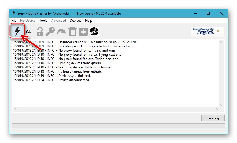This screenshot has width=237, height=143.
Task: Select log line 'Syncing devices from github'
Action: click(x=57, y=63)
